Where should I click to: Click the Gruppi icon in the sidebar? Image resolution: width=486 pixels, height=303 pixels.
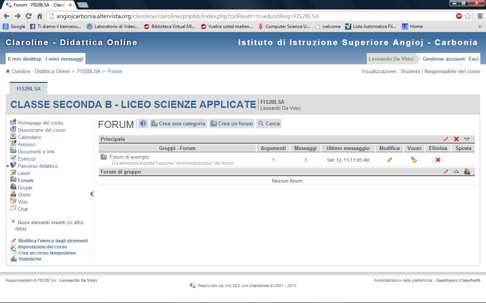coord(13,187)
